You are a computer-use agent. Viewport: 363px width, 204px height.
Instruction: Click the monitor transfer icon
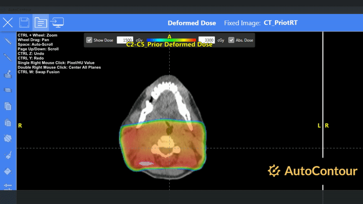click(57, 22)
